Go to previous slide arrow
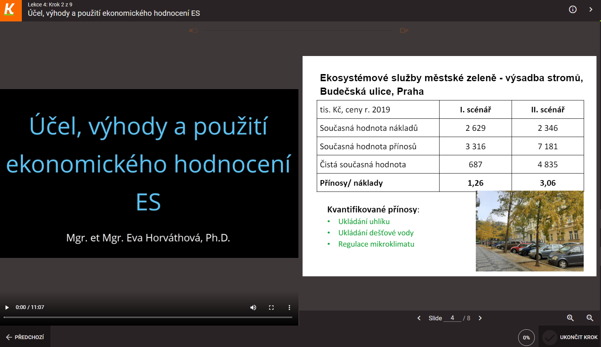Viewport: 601px width, 347px height. click(x=419, y=318)
